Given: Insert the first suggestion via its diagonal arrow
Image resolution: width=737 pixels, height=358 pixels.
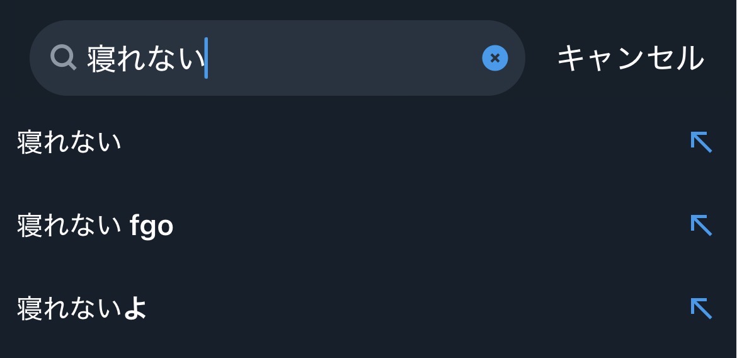Looking at the screenshot, I should (x=701, y=142).
